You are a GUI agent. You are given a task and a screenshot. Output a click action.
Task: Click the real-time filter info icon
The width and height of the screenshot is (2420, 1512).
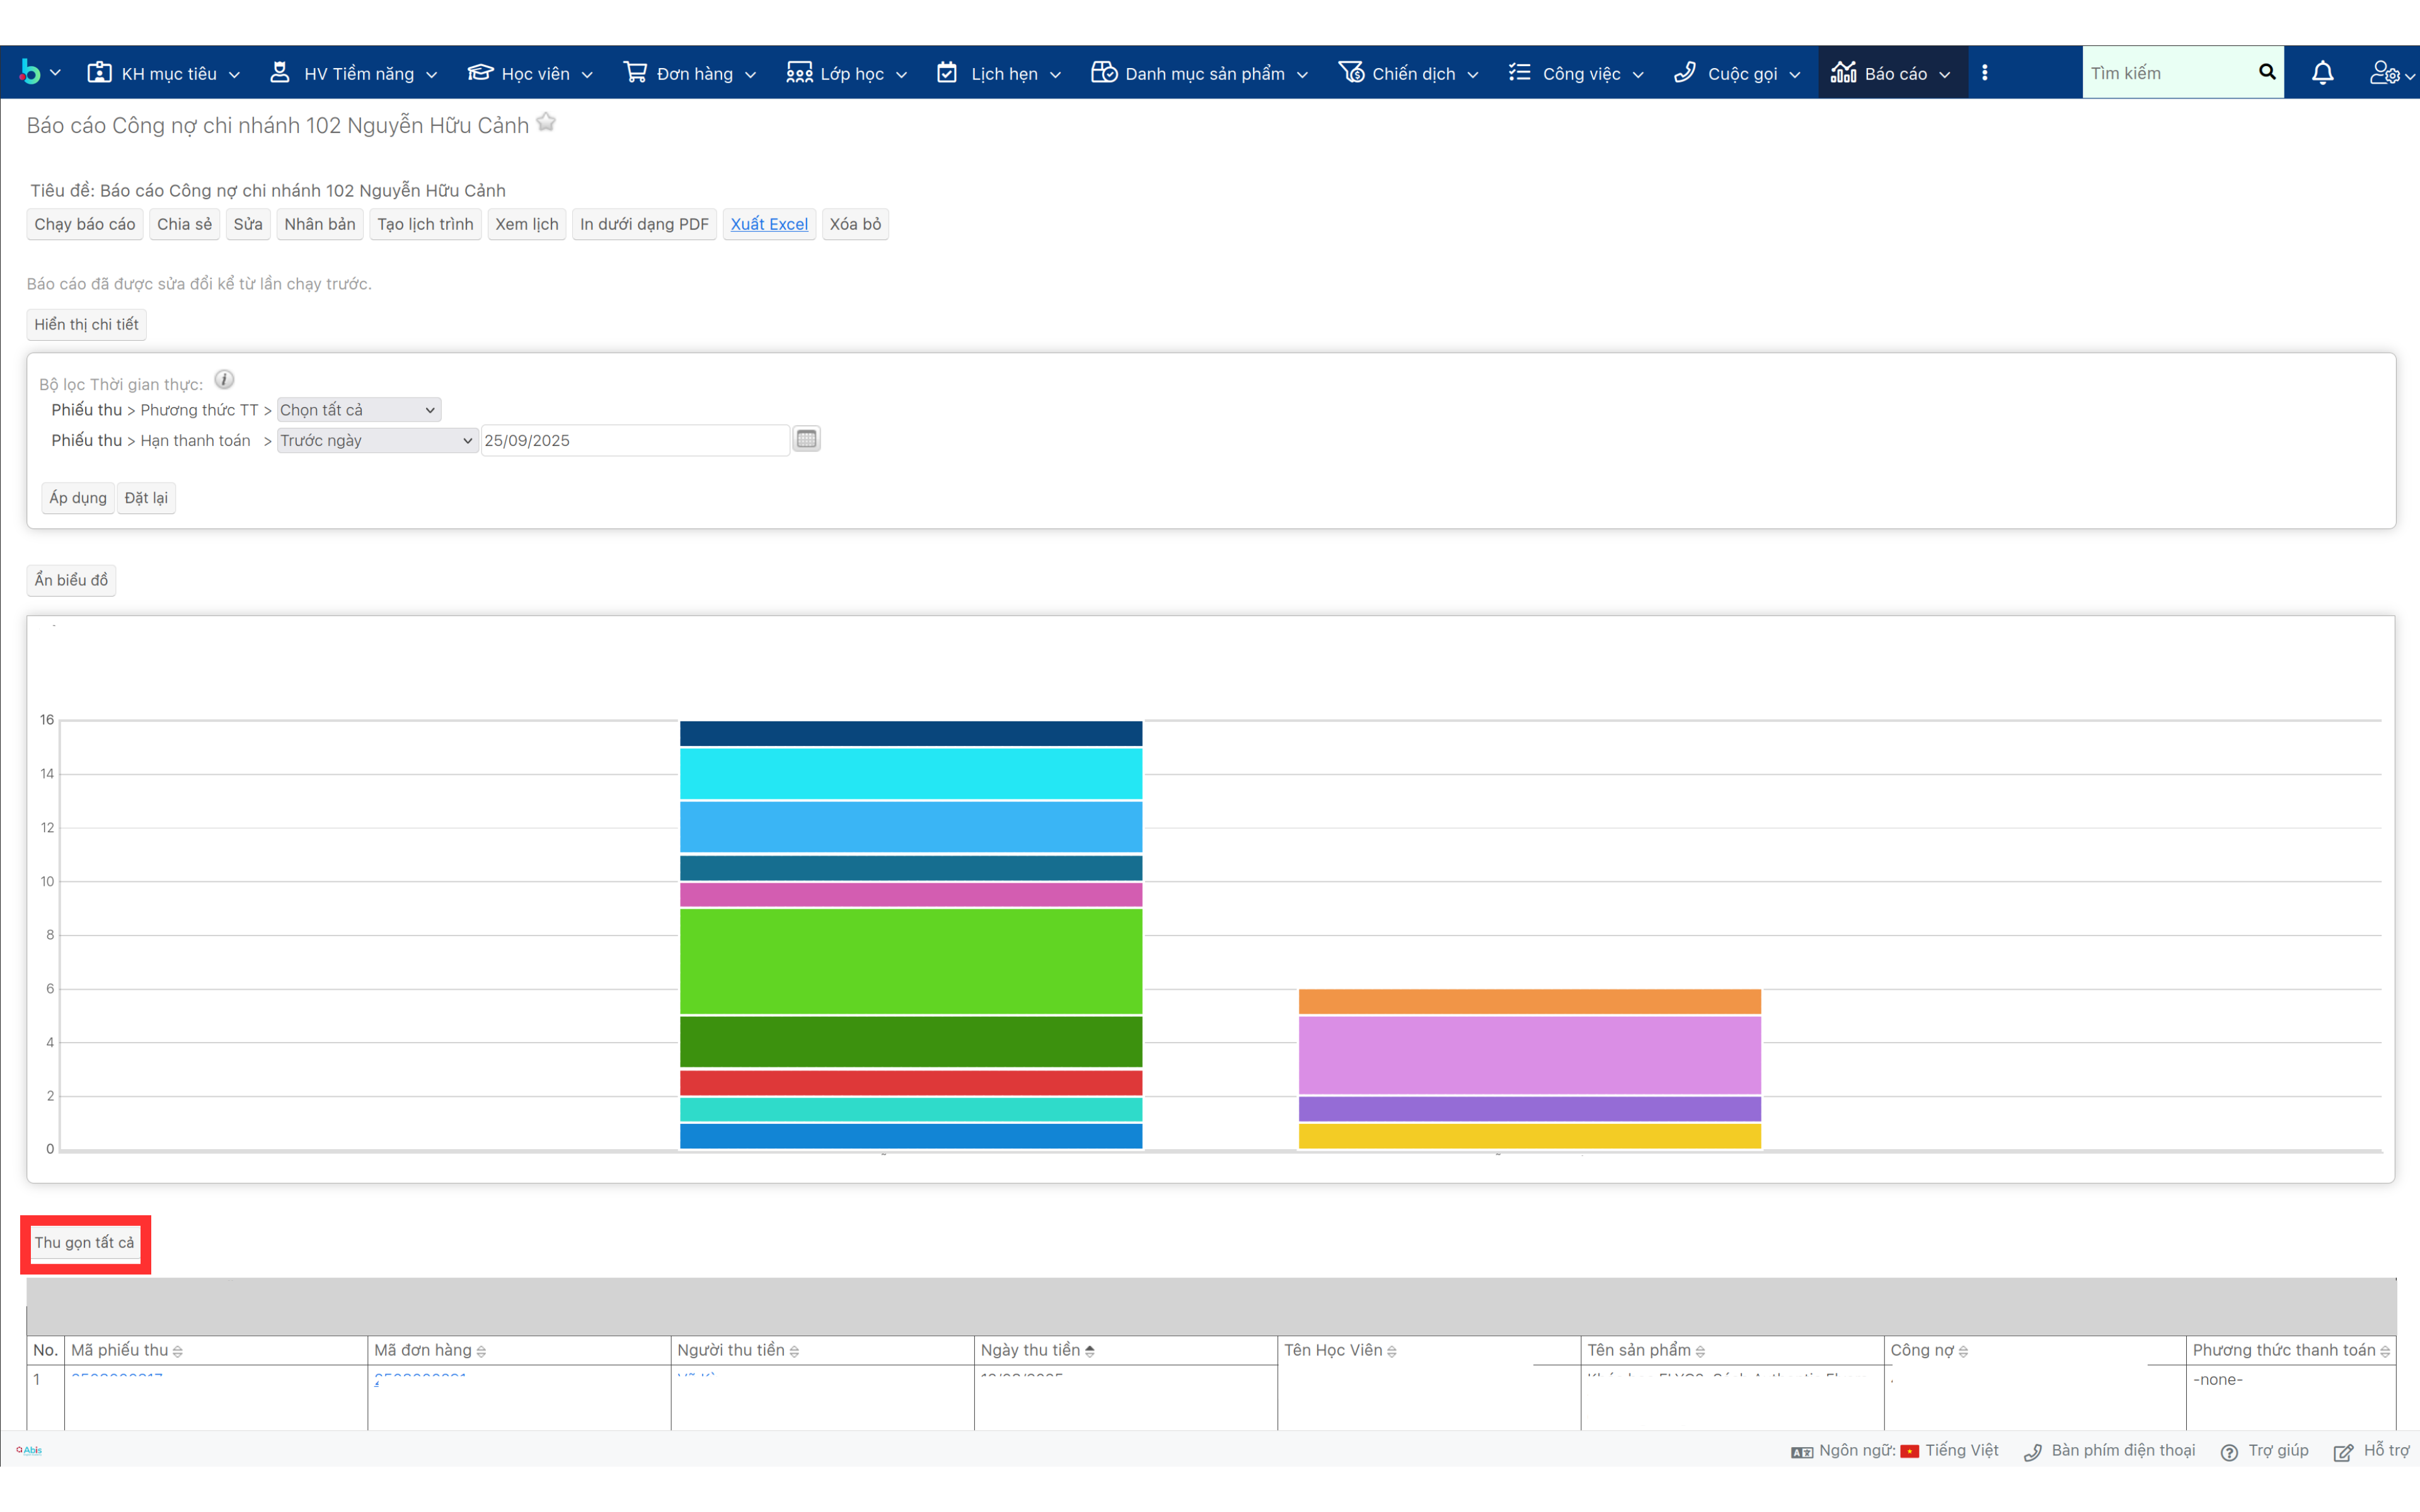click(224, 380)
